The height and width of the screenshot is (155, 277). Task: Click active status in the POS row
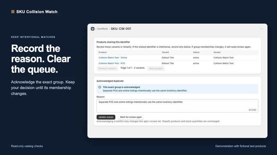point(196,63)
